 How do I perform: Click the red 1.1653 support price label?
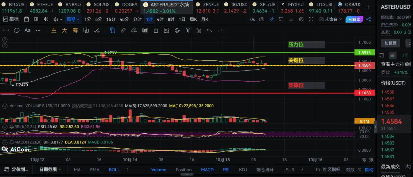tap(365, 93)
